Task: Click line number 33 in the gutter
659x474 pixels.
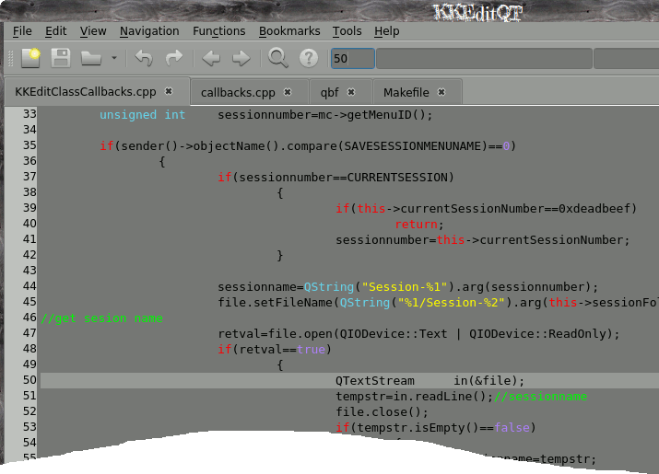Action: pyautogui.click(x=29, y=114)
